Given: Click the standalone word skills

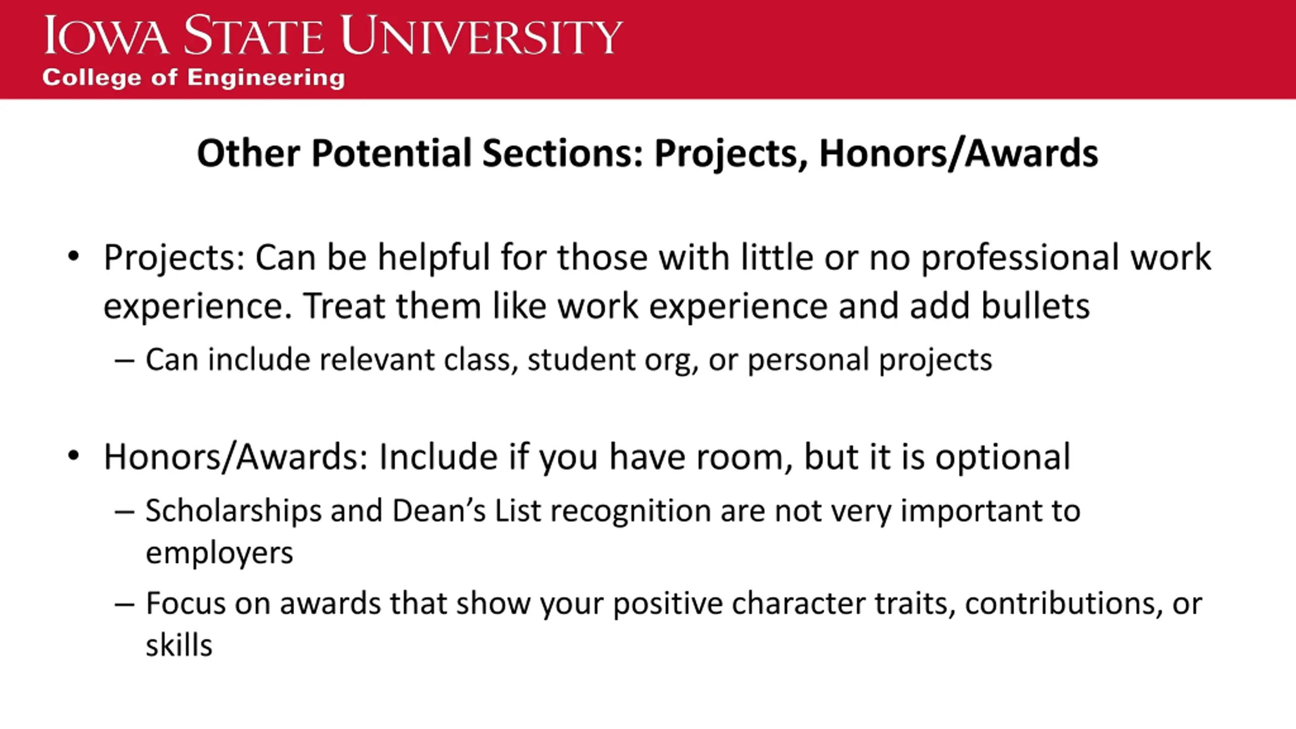Looking at the screenshot, I should tap(179, 645).
